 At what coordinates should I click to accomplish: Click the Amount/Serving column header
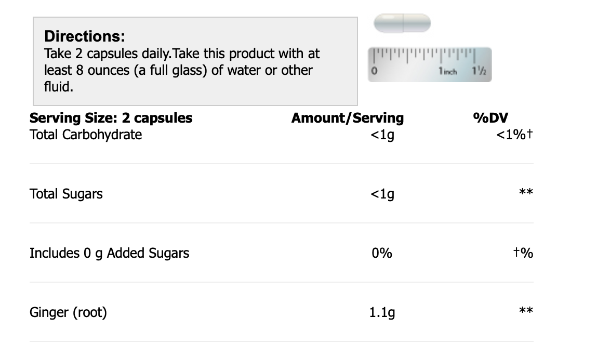[x=347, y=118]
